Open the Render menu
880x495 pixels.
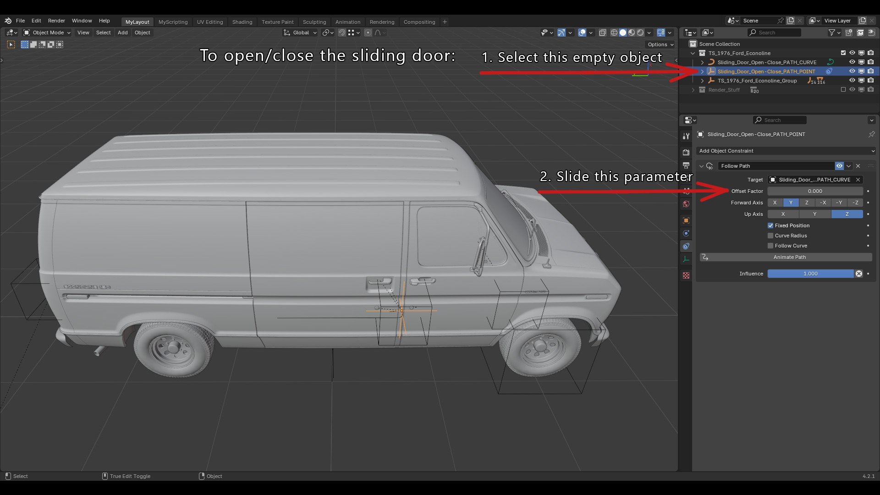point(56,21)
